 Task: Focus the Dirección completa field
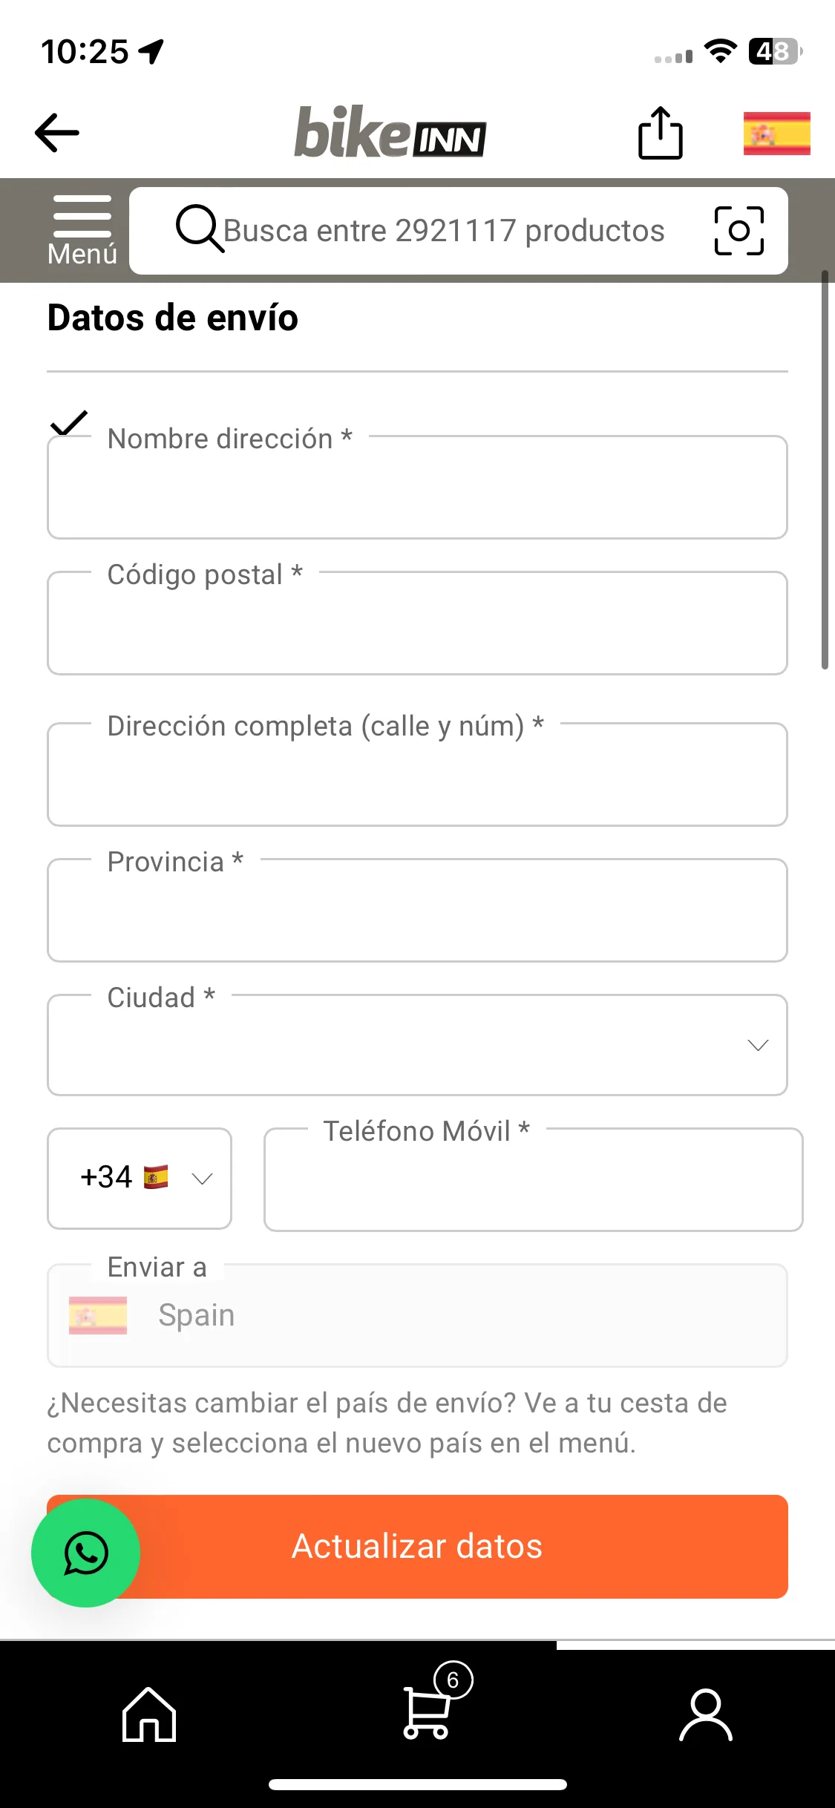click(x=417, y=774)
